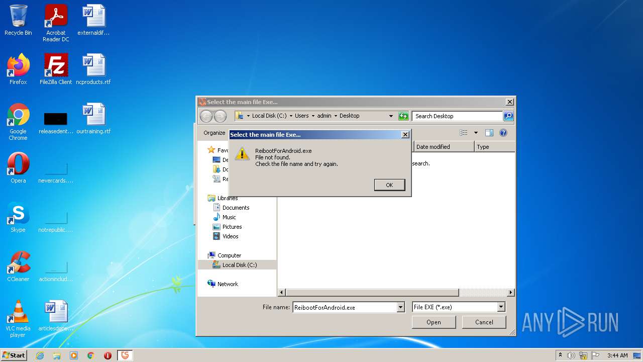Cancel the file selection dialog
Viewport: 643px width, 362px height.
click(x=484, y=322)
